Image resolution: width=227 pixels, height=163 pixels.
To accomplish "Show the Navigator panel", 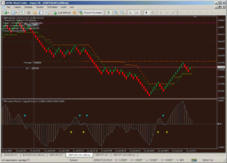I will coord(35,13).
